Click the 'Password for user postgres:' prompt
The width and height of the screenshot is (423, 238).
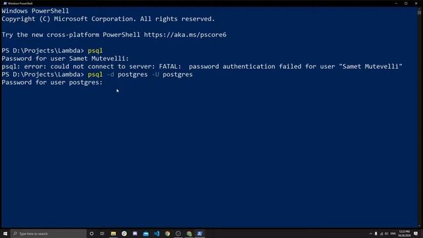[x=52, y=83]
